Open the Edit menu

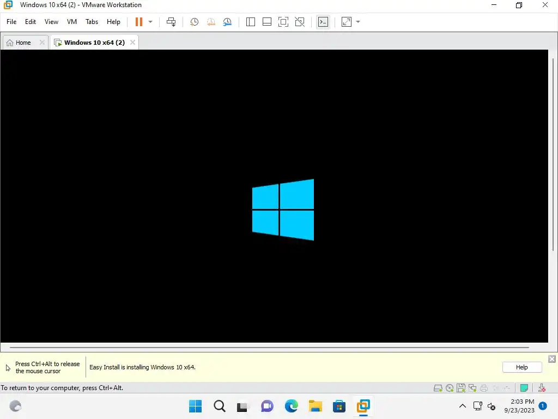click(31, 22)
